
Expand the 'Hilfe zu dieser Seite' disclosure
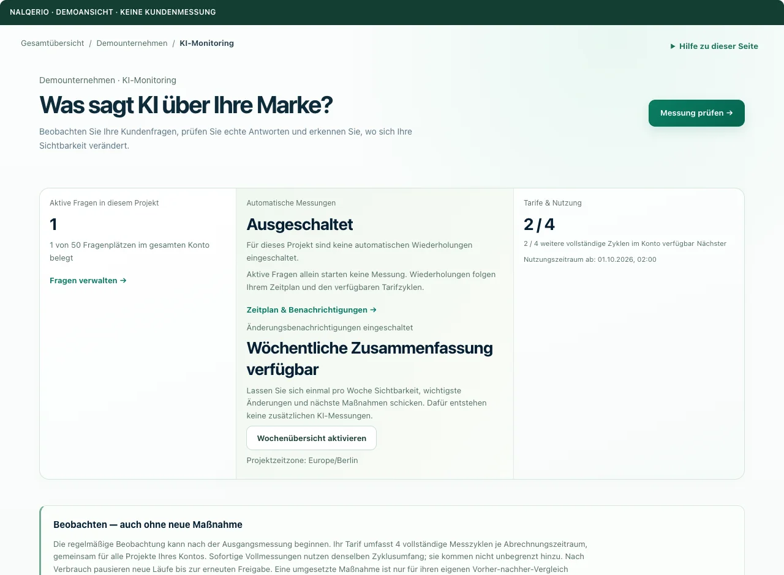pos(714,46)
